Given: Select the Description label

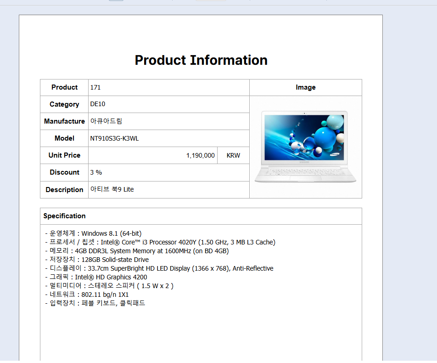Looking at the screenshot, I should point(64,190).
